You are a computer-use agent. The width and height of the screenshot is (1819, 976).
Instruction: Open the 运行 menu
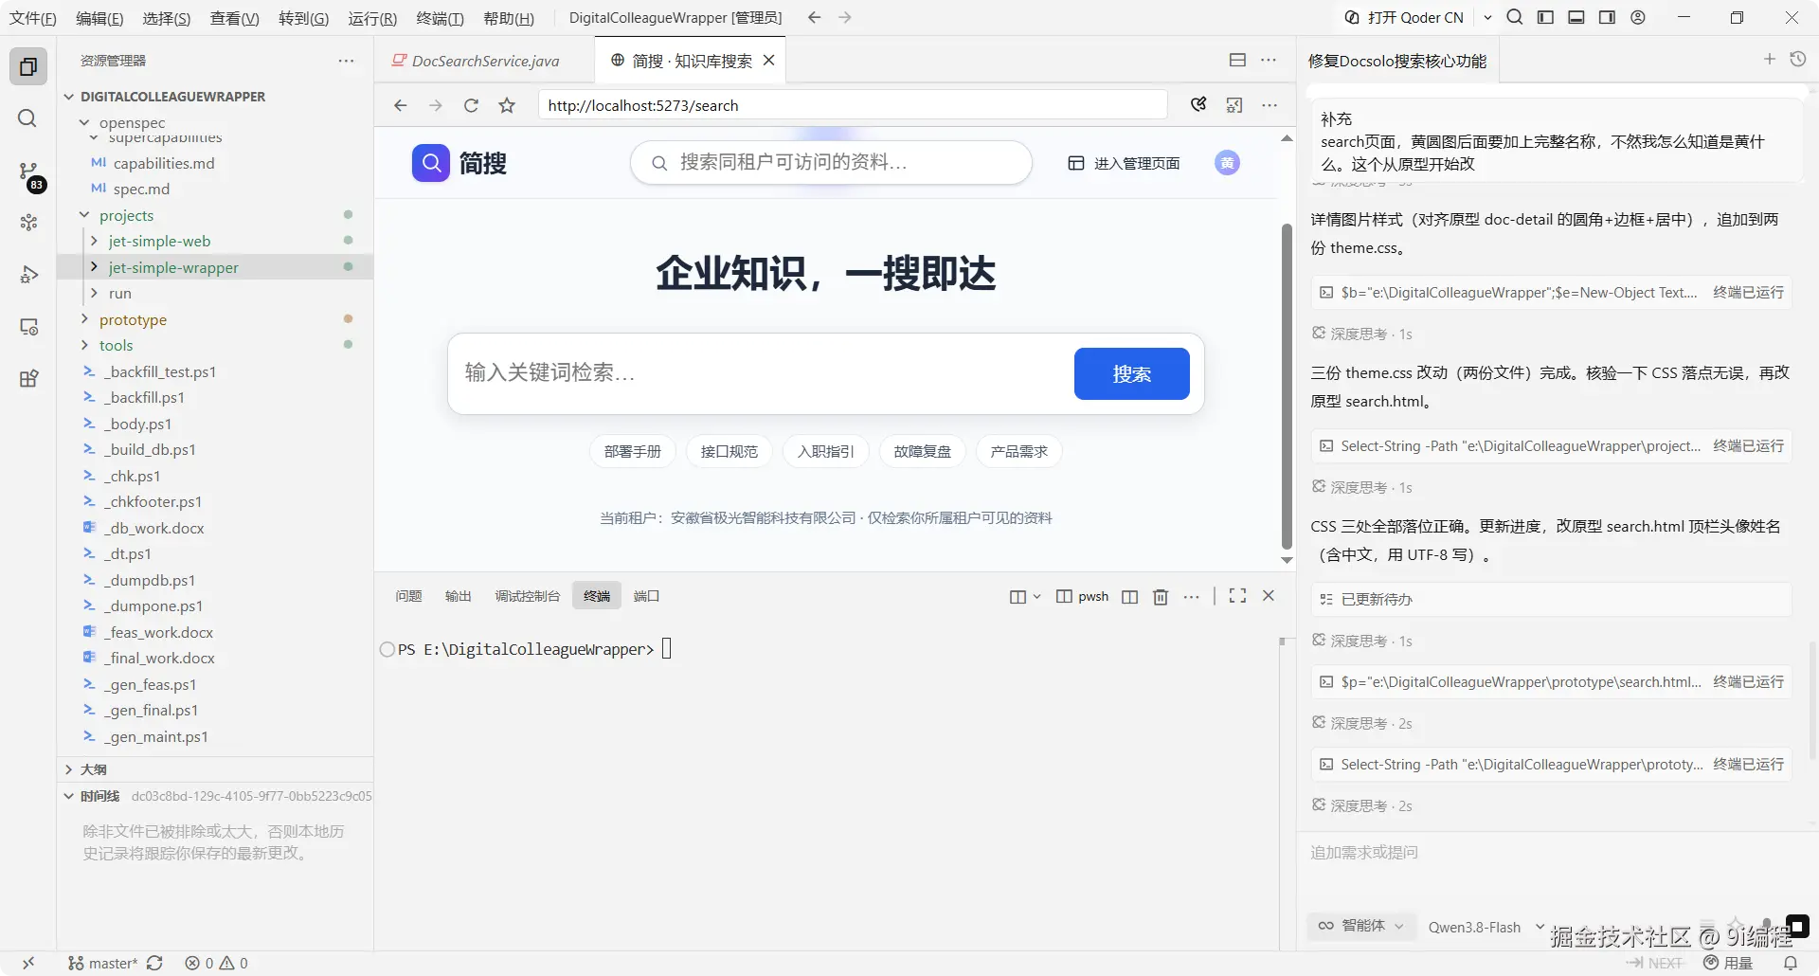372,18
